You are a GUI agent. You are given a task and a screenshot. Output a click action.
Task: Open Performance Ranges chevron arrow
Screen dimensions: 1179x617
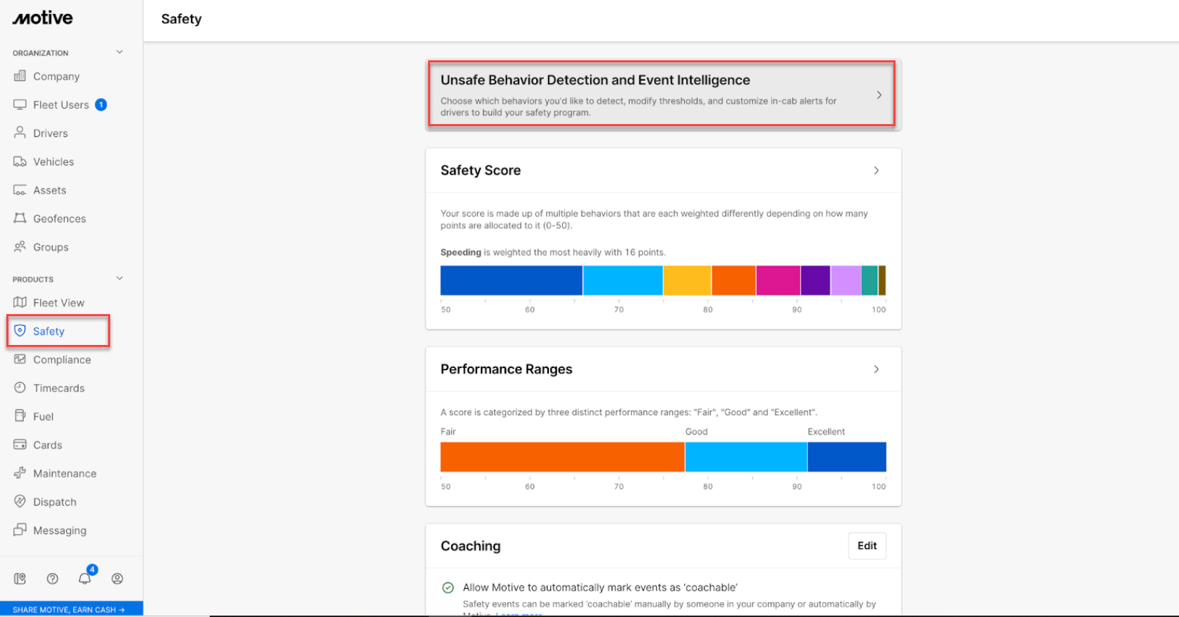[876, 369]
